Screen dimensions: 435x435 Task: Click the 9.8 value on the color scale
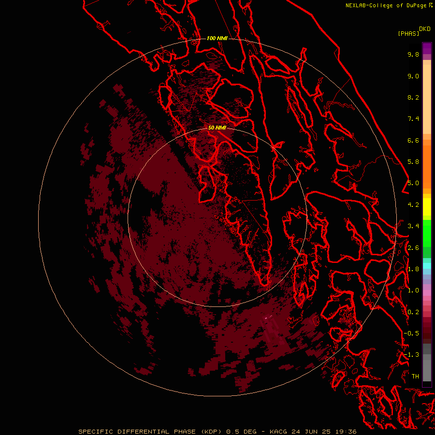(413, 55)
